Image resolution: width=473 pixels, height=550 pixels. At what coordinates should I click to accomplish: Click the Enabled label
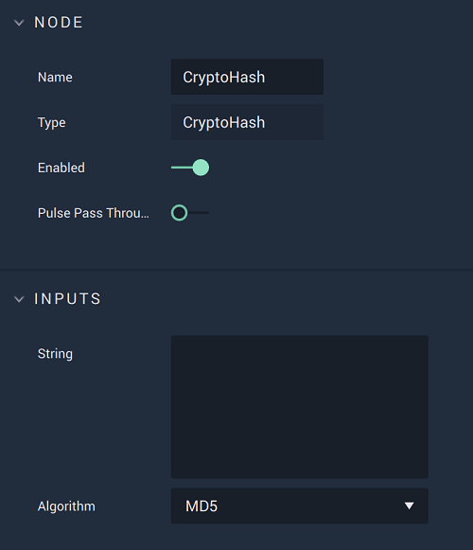[61, 168]
